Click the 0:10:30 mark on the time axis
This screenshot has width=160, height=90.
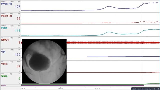pos(98,88)
